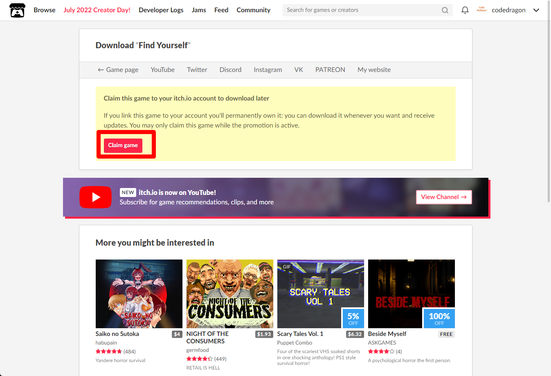551x376 pixels.
Task: Open the Beside Myself thumbnail
Action: (411, 294)
